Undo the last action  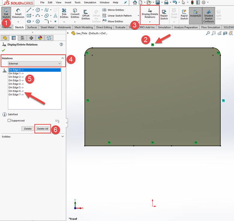[175, 2]
